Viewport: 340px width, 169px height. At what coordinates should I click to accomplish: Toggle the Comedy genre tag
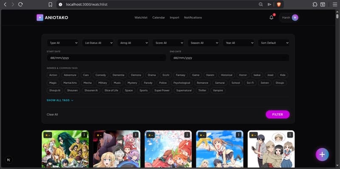coord(101,75)
